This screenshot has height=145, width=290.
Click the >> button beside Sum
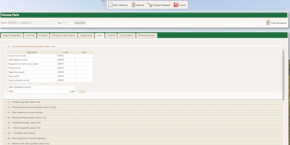tap(82, 91)
